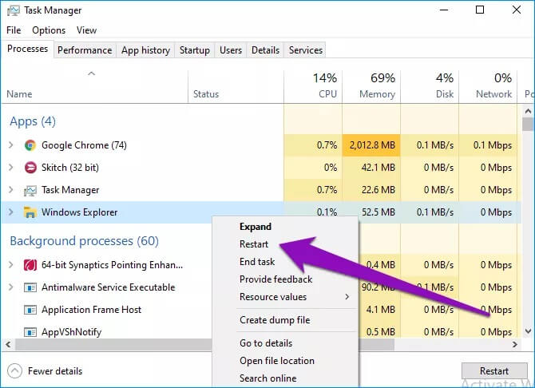Choose Expand in the context menu
The image size is (535, 388).
pos(256,227)
